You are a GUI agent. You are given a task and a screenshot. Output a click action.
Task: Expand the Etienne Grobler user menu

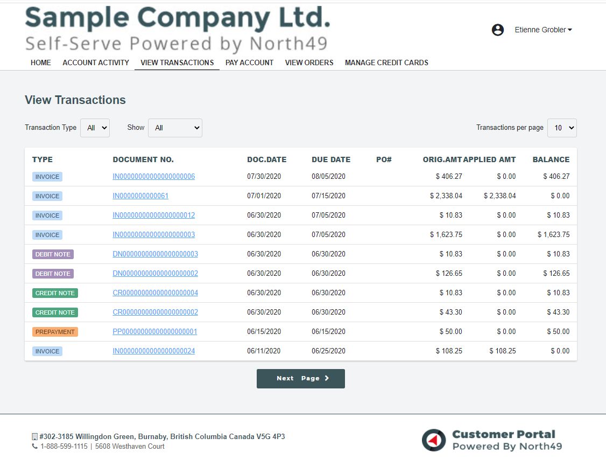tap(543, 30)
